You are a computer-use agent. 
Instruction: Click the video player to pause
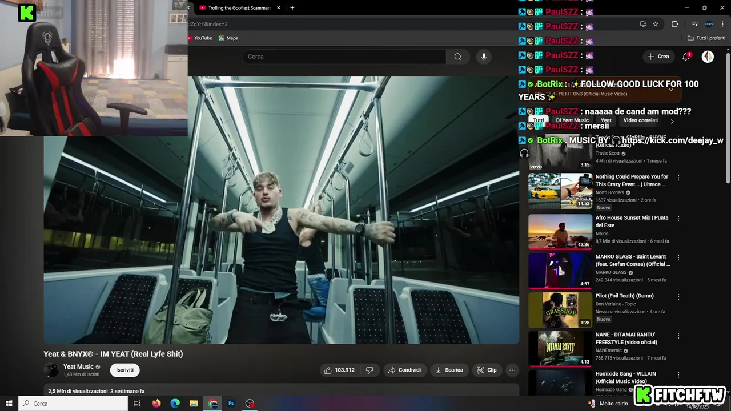[282, 210]
